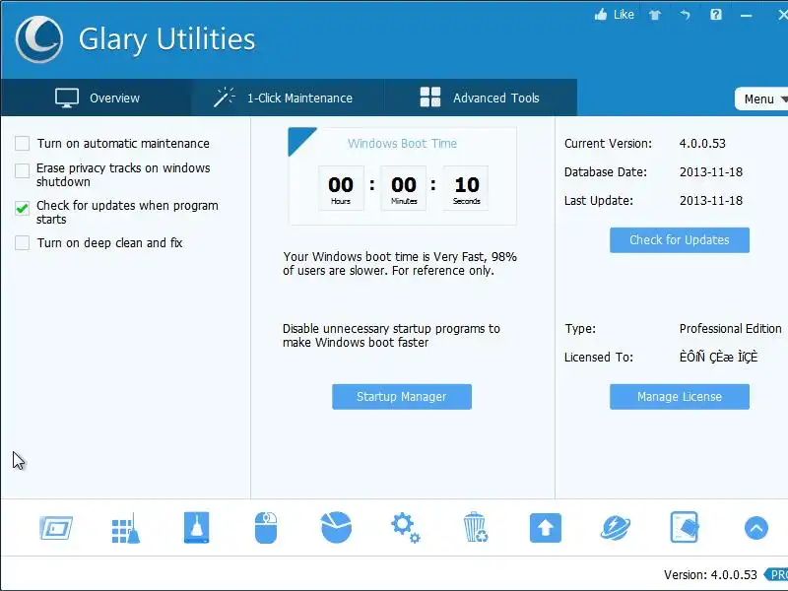Click the Current Version value 4.0.0.53
This screenshot has width=788, height=591.
(702, 143)
